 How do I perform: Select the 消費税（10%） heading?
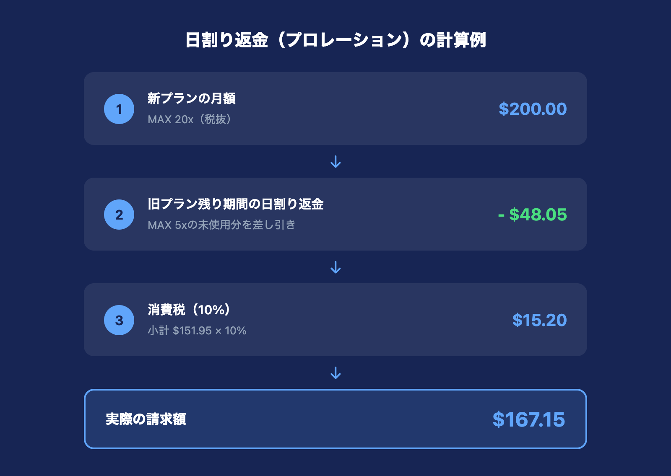click(189, 310)
